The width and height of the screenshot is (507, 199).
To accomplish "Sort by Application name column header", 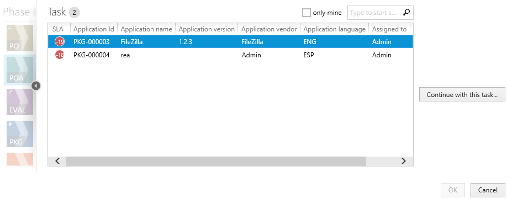I will [x=146, y=29].
